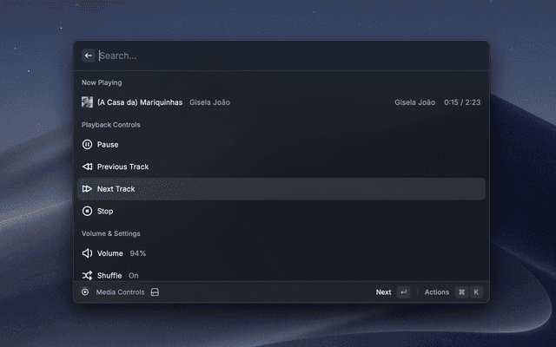Click the K key badge in footer
This screenshot has height=347, width=556.
coord(476,292)
